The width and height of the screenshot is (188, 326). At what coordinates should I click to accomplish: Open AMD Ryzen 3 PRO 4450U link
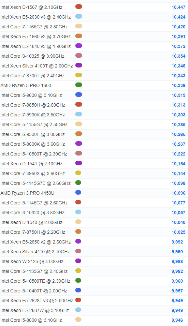click(x=27, y=193)
